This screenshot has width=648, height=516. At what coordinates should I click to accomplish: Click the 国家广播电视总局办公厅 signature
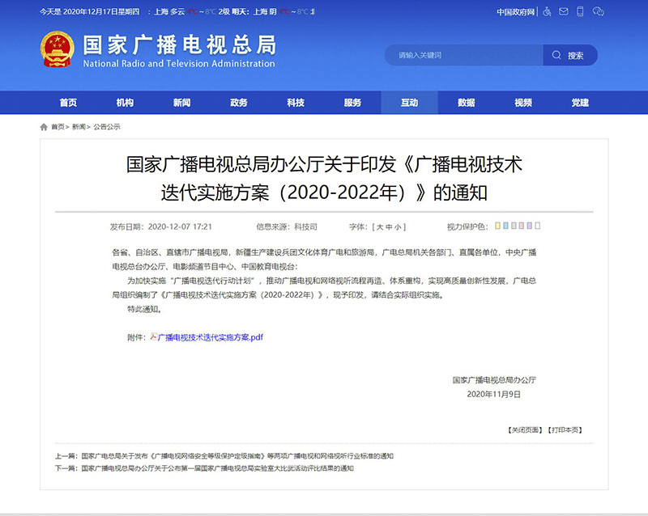(x=494, y=380)
